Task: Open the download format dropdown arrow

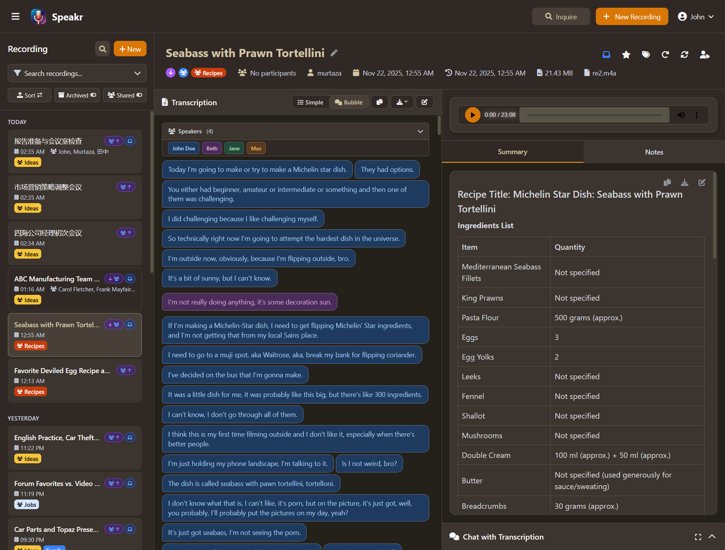Action: [406, 102]
